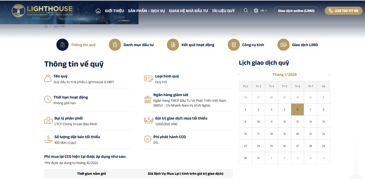365x179 pixels.
Task: Click the 028 730 177 86 phone button
Action: [x=343, y=11]
